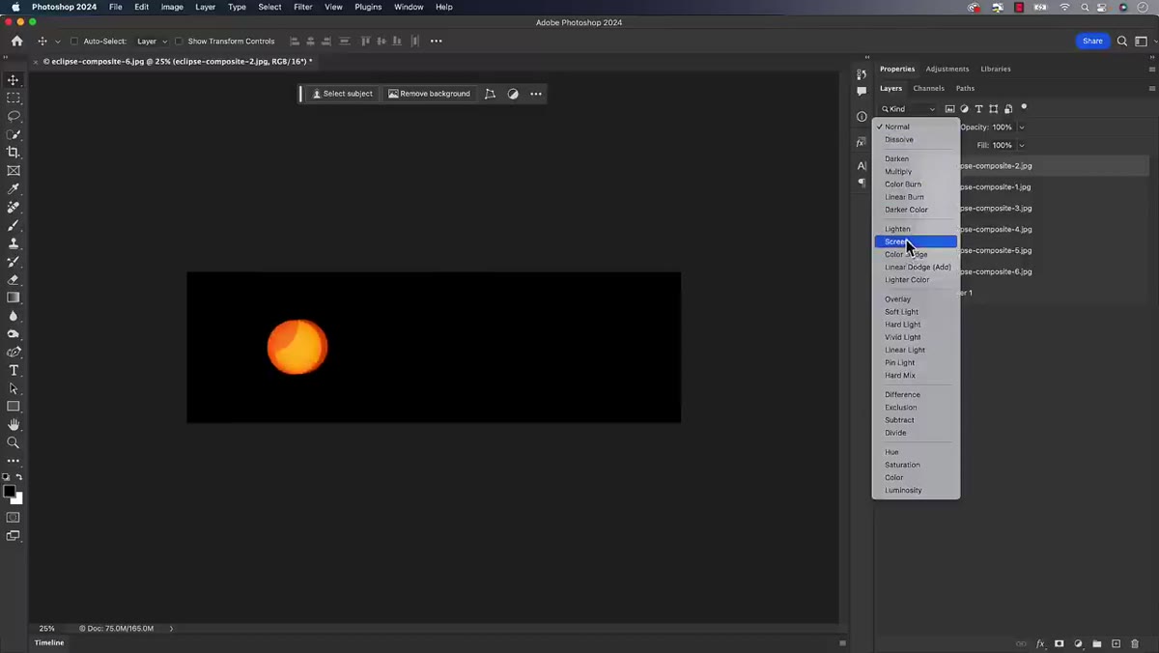Click the background color swatch
Image resolution: width=1159 pixels, height=653 pixels.
[x=16, y=498]
